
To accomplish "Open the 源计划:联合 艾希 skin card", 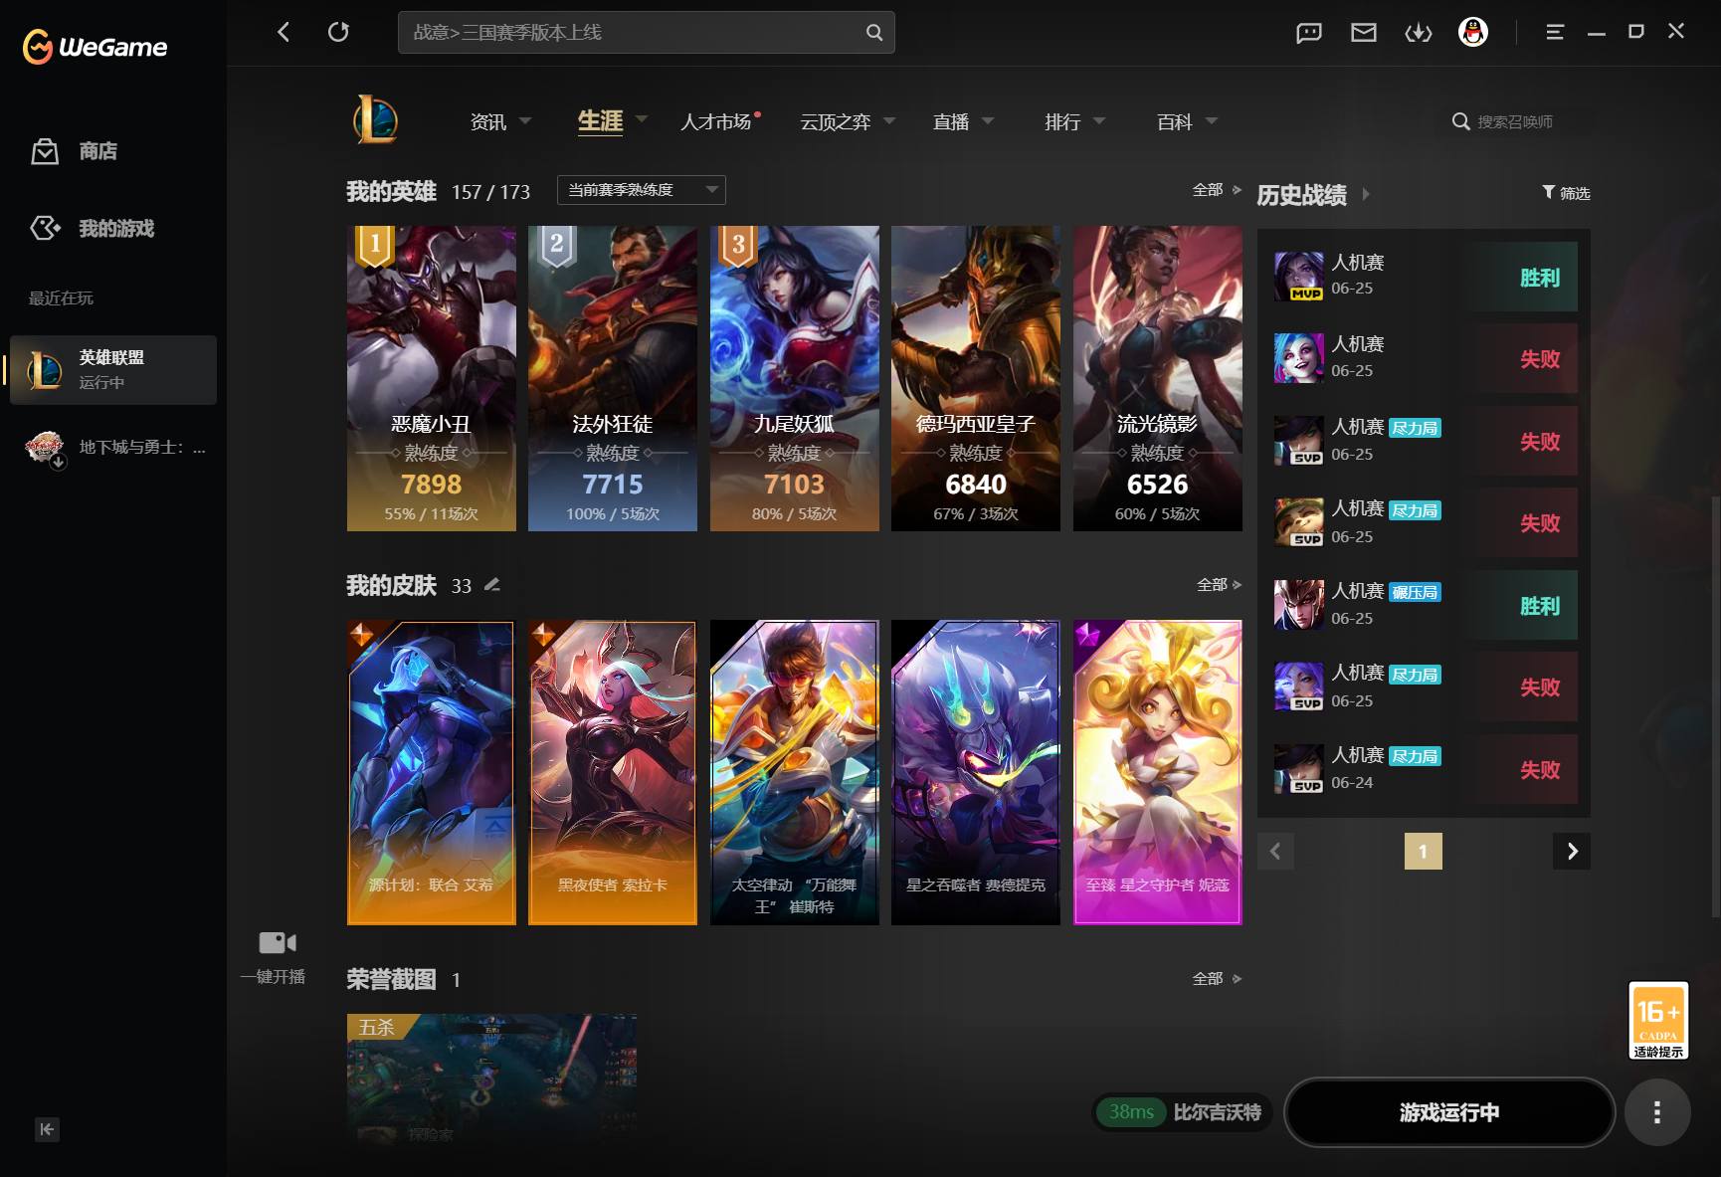I will [x=432, y=773].
